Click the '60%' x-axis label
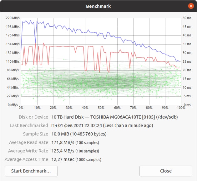197x181 pixels. (x=117, y=108)
